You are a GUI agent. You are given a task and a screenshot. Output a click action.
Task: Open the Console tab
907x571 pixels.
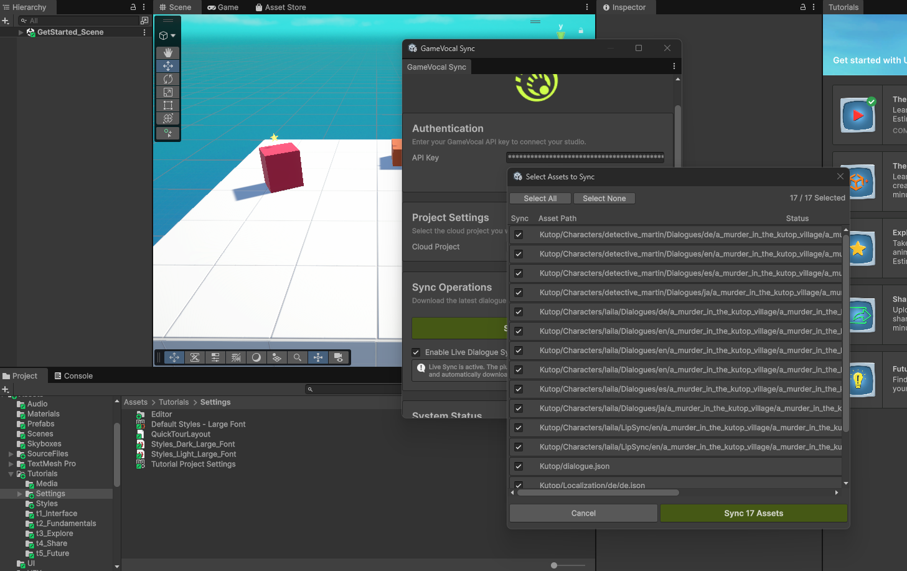pos(73,376)
